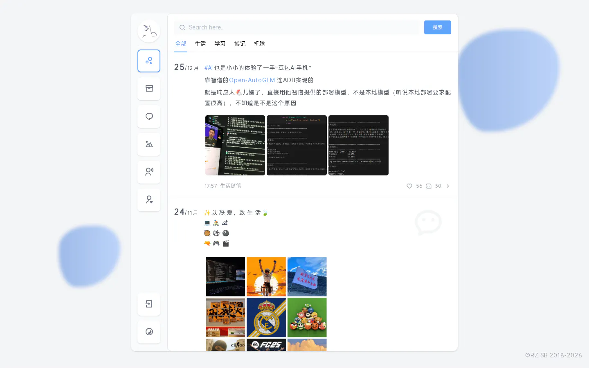Open the photo of phone and monitor
Image resolution: width=589 pixels, height=368 pixels.
click(x=235, y=145)
